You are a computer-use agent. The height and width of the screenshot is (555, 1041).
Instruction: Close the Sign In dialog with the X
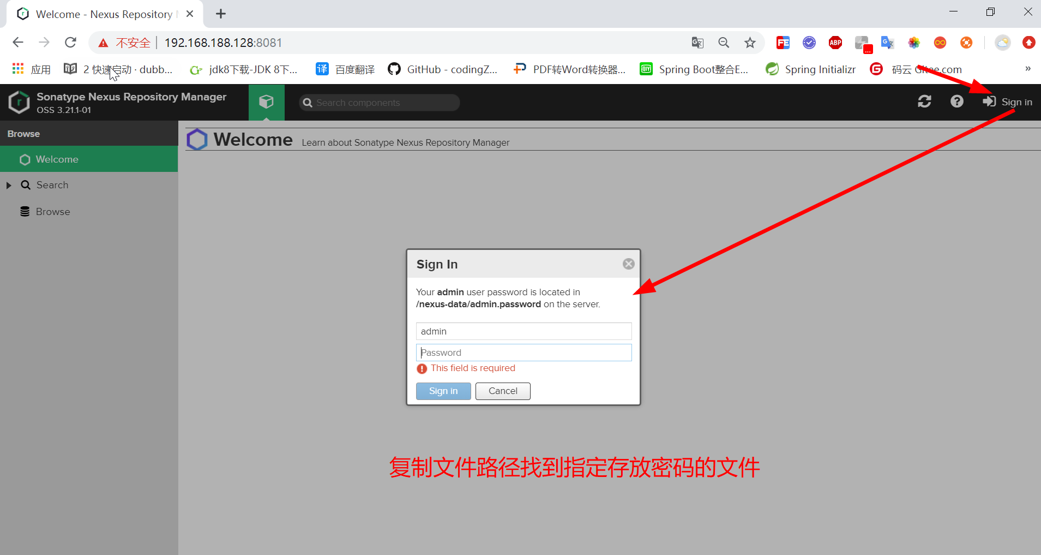click(x=628, y=264)
